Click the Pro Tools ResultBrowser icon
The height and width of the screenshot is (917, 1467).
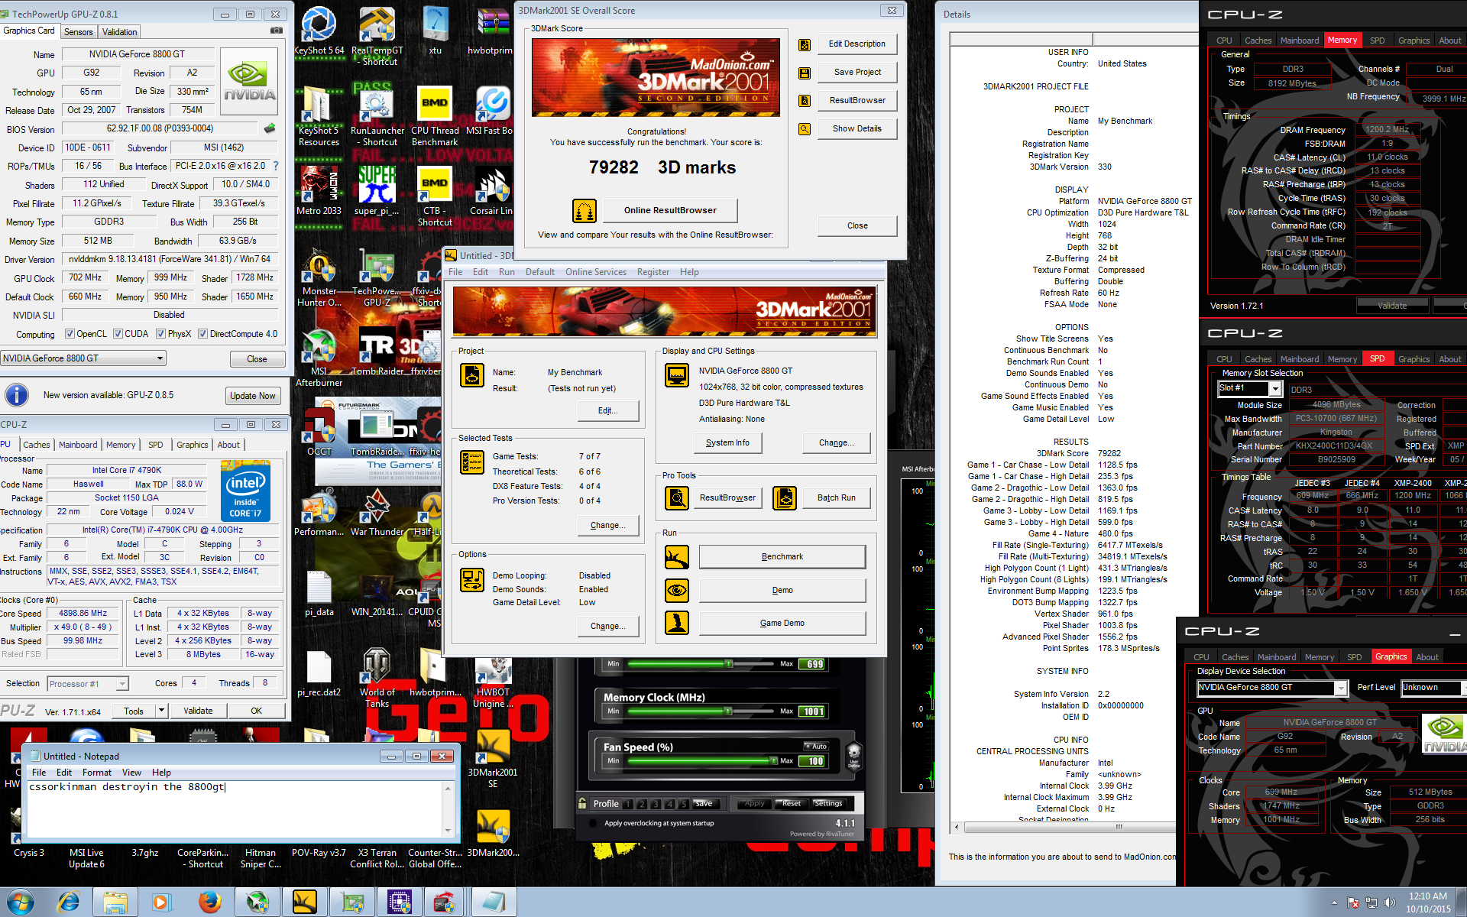[677, 498]
